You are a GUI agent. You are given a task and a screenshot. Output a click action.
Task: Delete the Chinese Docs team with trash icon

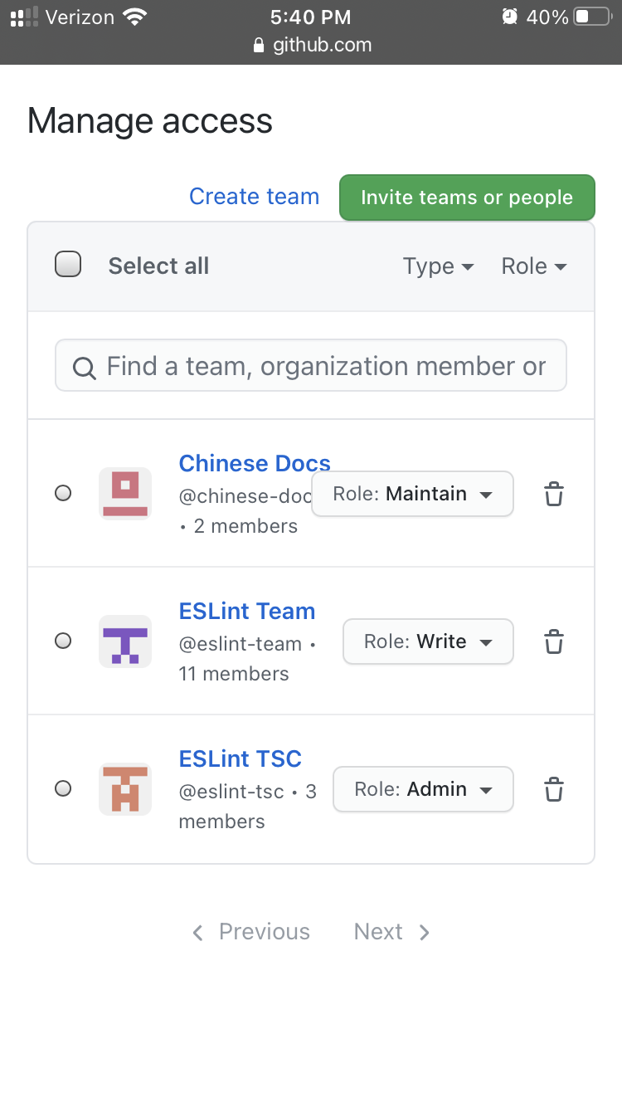click(x=554, y=493)
